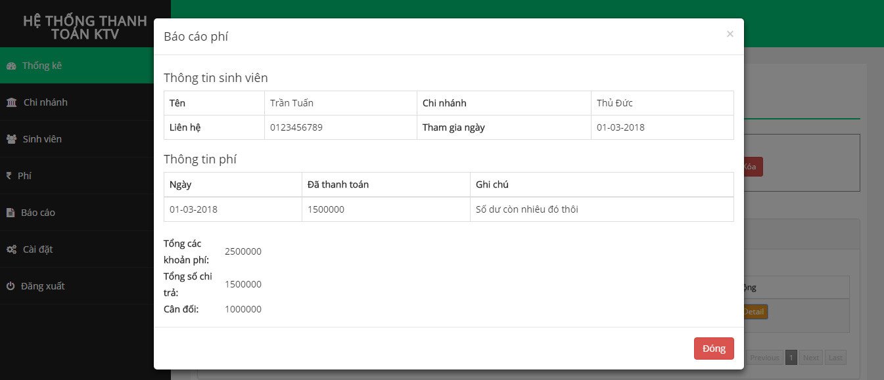Image resolution: width=884 pixels, height=380 pixels.
Task: Click the HỆ THỐNG THANH TOÁN KTV title
Action: pyautogui.click(x=85, y=28)
